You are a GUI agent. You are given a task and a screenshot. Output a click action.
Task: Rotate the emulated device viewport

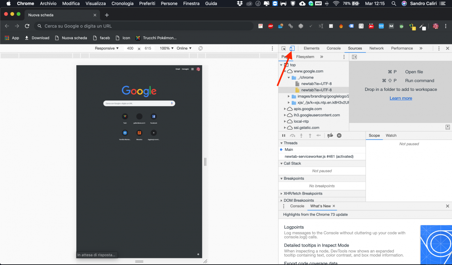[x=200, y=48]
